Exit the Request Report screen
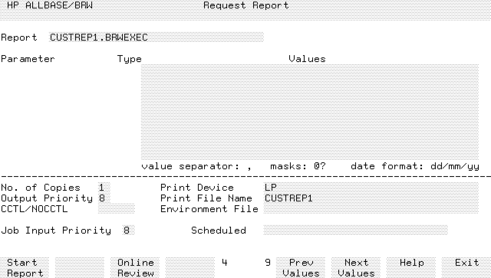Image resolution: width=491 pixels, height=278 pixels. pos(466,263)
